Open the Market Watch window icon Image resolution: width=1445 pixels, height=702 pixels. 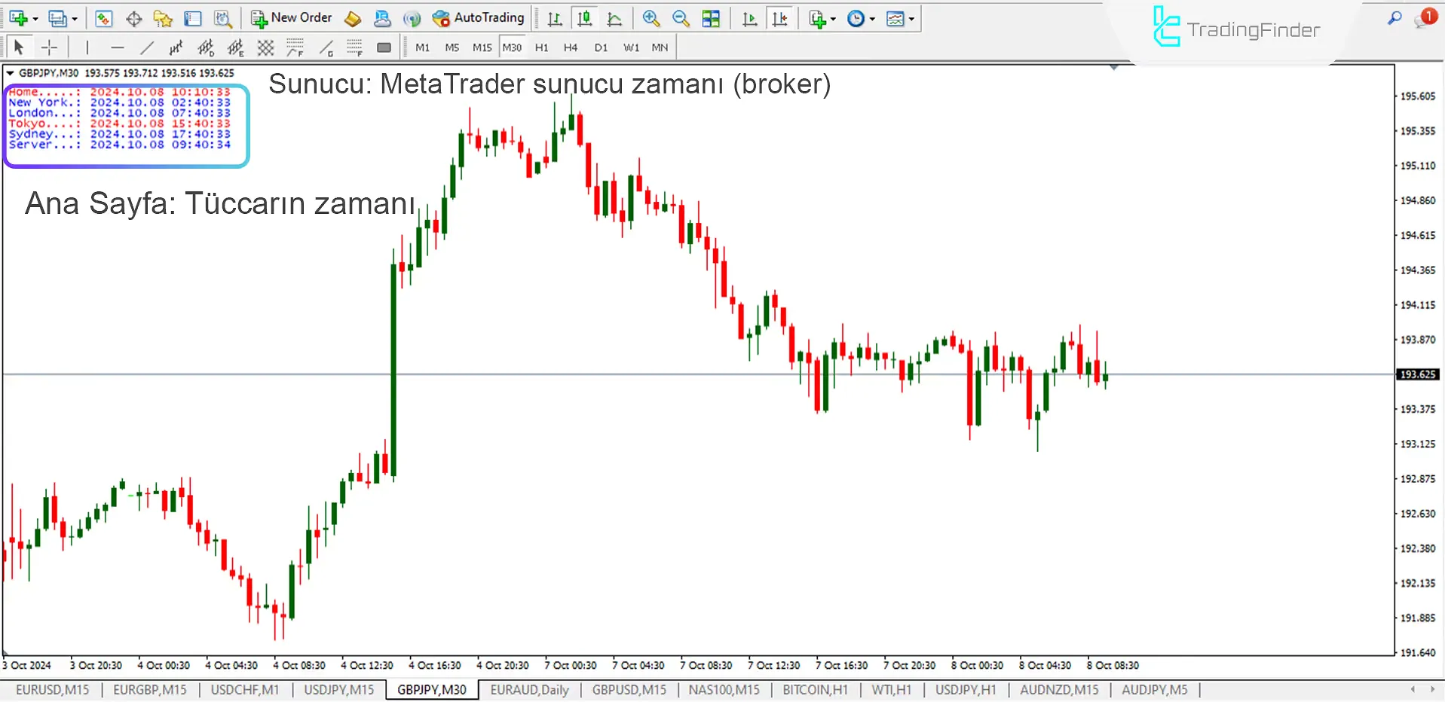click(103, 19)
